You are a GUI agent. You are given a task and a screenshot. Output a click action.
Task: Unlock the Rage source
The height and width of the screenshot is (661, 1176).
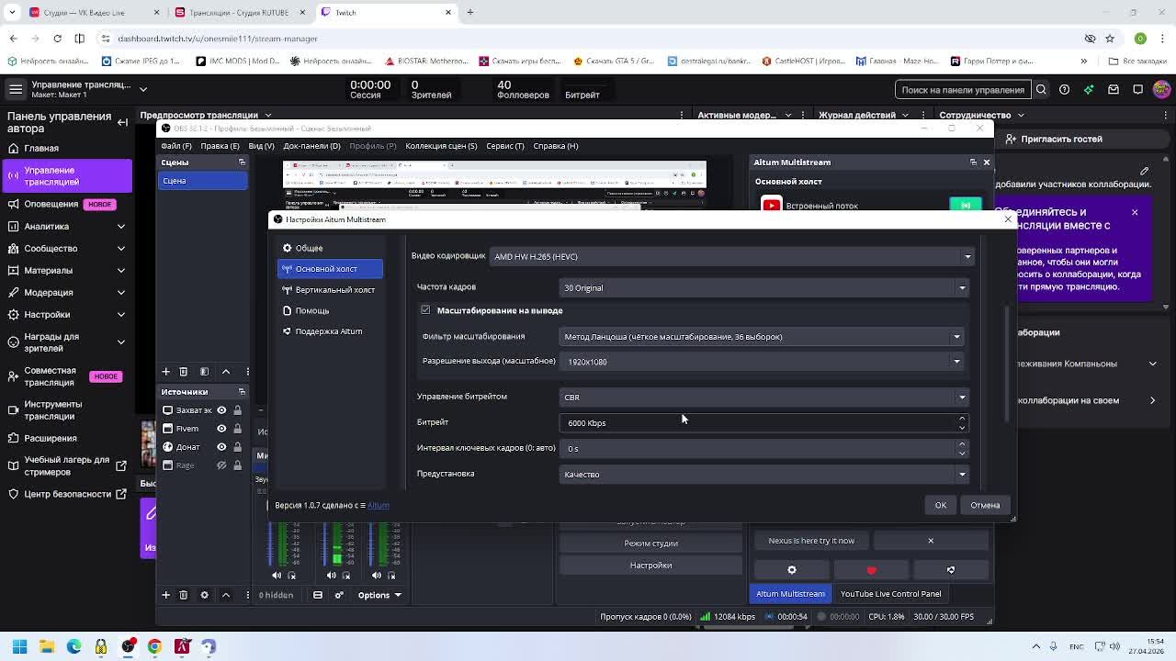coord(237,465)
